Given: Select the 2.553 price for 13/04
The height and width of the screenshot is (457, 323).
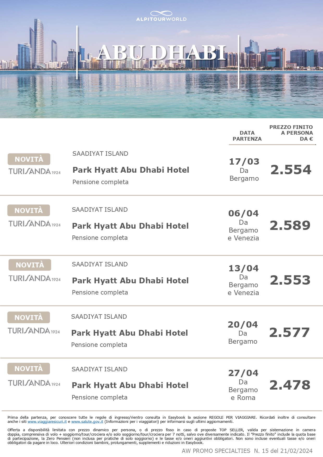Looking at the screenshot, I should point(290,280).
